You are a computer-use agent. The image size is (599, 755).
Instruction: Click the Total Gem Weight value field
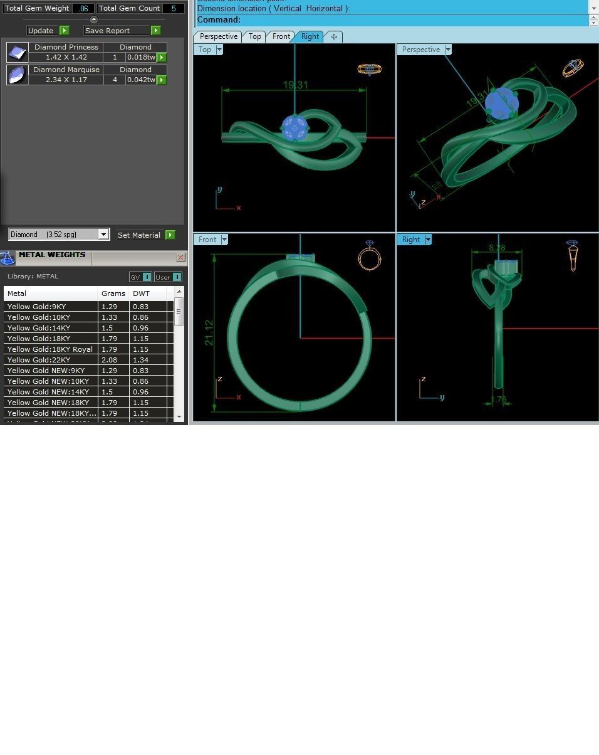pyautogui.click(x=83, y=8)
